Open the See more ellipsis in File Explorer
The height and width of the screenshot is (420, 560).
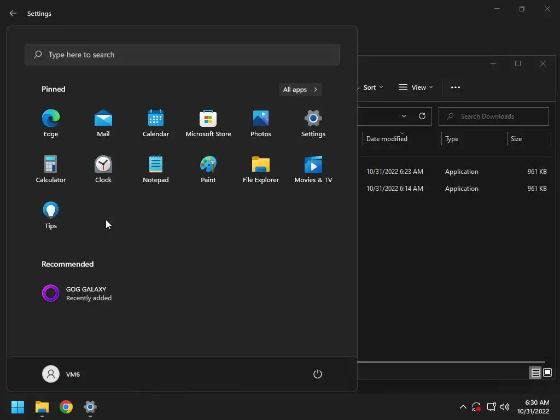pyautogui.click(x=456, y=87)
